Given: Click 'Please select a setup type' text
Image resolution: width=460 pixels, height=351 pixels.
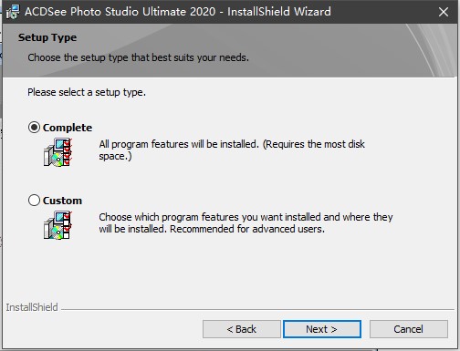Looking at the screenshot, I should click(87, 92).
